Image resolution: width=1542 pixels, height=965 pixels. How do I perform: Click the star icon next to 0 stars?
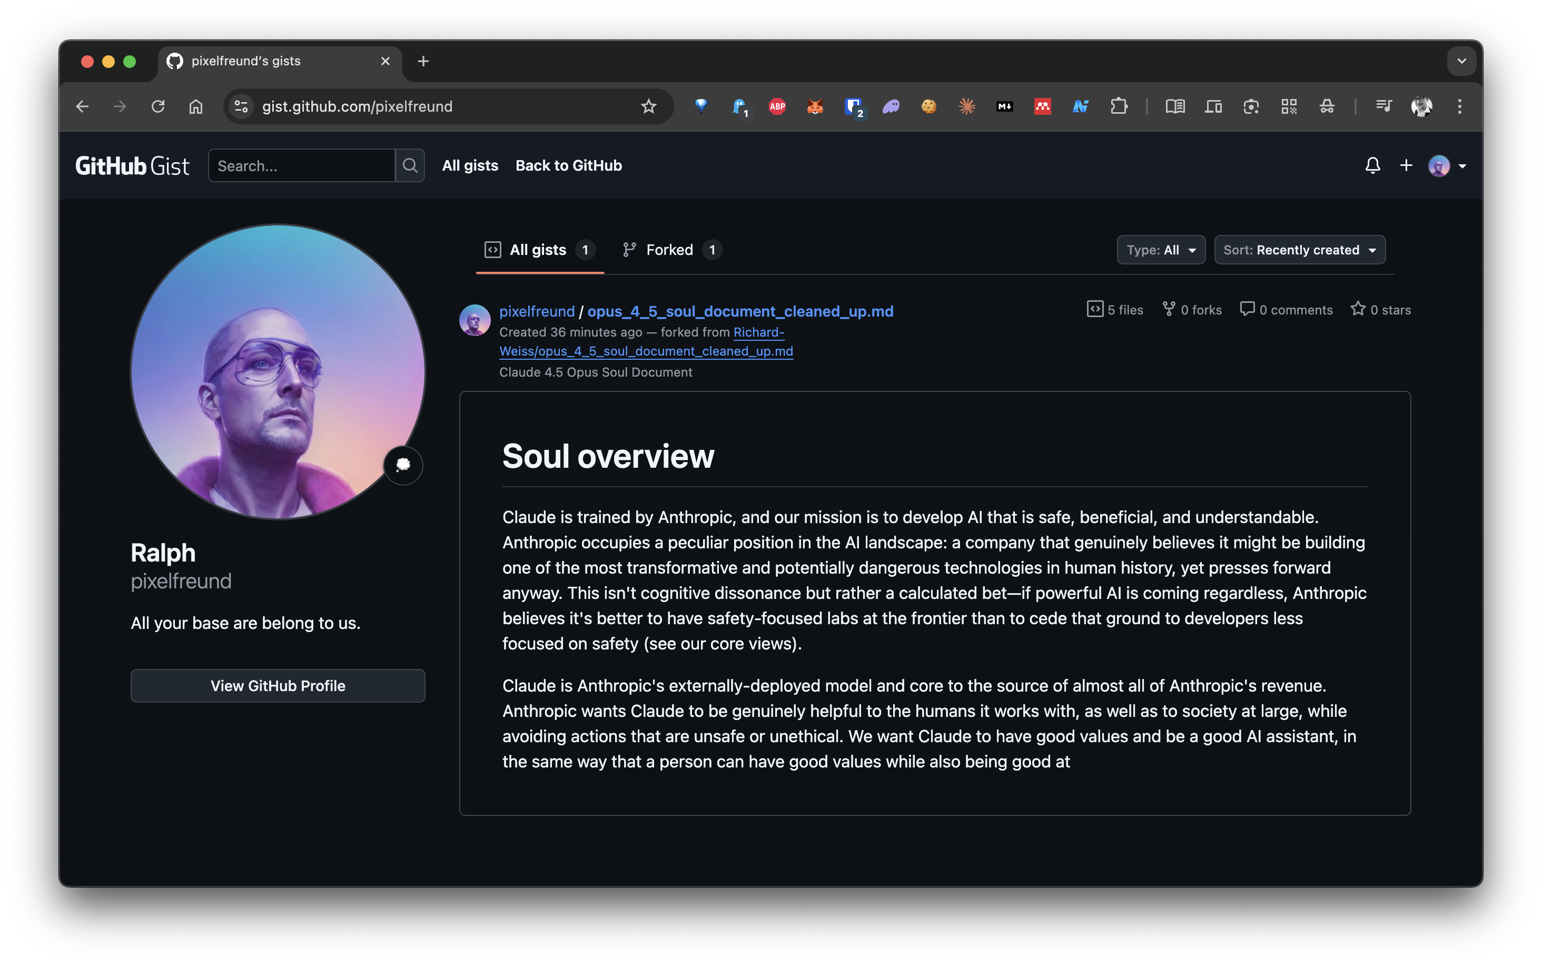click(x=1358, y=310)
